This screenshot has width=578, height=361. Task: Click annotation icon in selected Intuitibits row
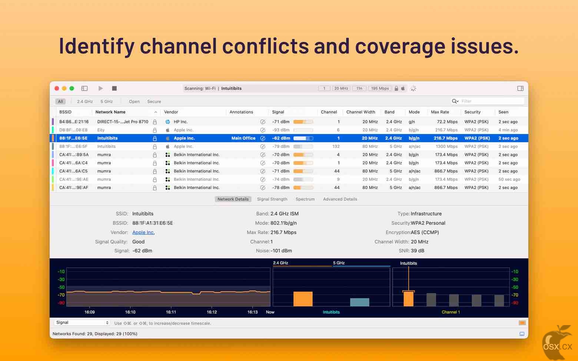point(263,138)
